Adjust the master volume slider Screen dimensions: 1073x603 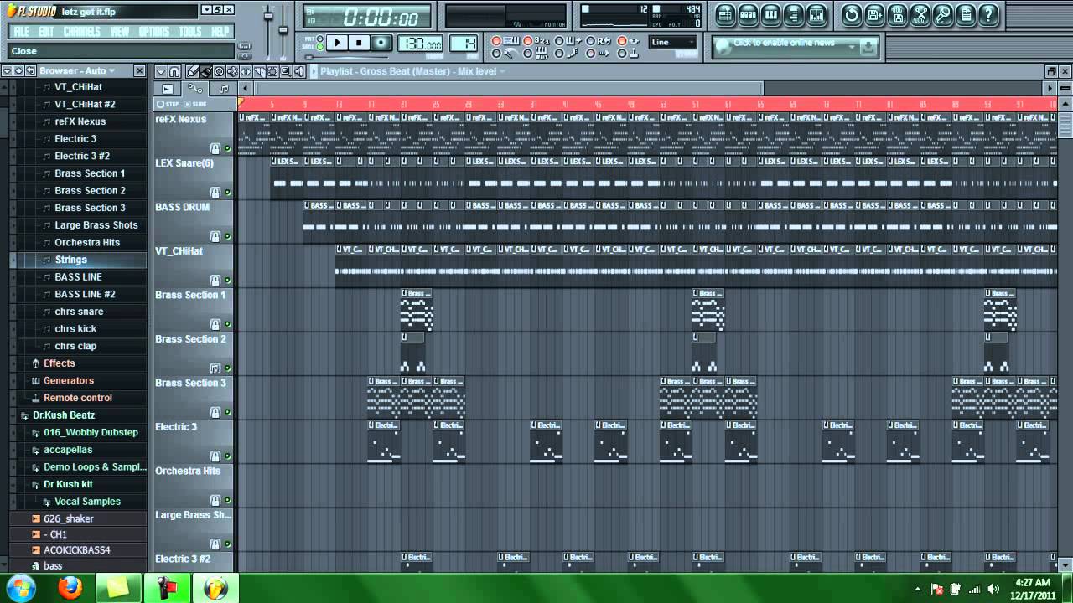click(268, 16)
